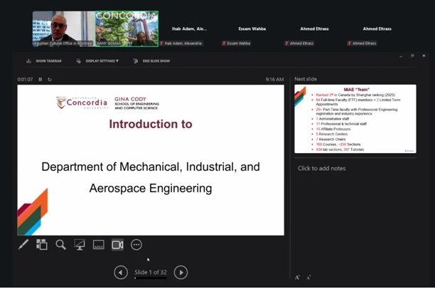
Task: Restart the presentation timer
Action: click(x=49, y=80)
